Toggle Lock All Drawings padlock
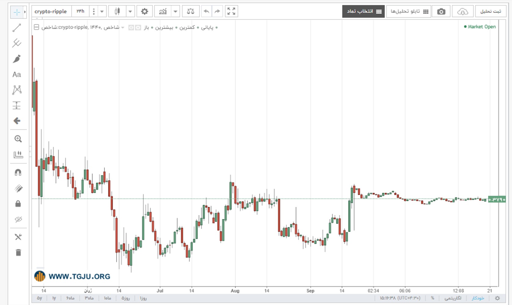 click(18, 204)
